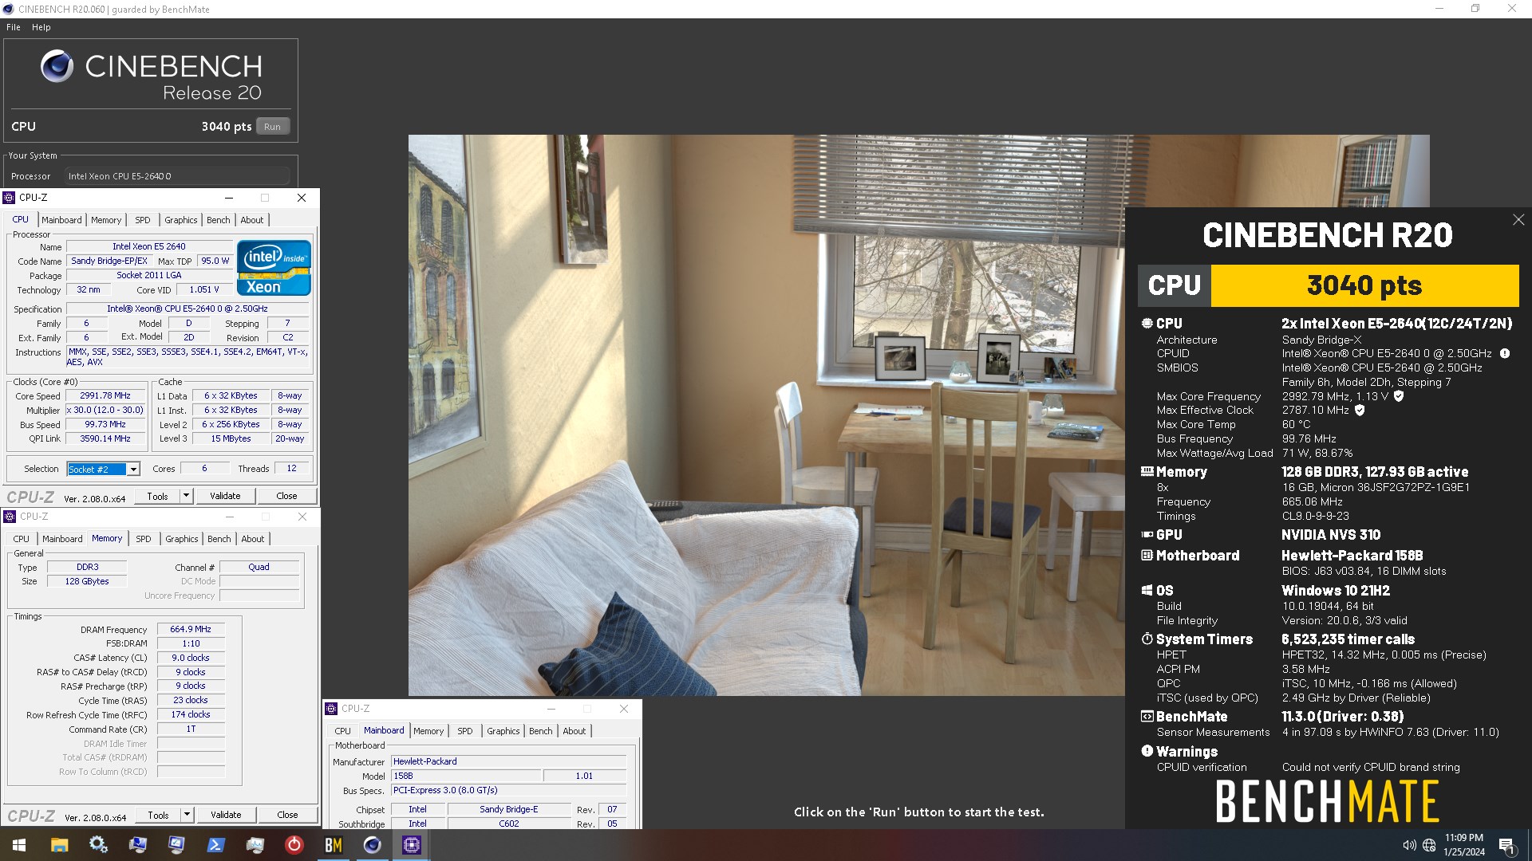The width and height of the screenshot is (1532, 861).
Task: Open the notification center icon
Action: 1506,845
